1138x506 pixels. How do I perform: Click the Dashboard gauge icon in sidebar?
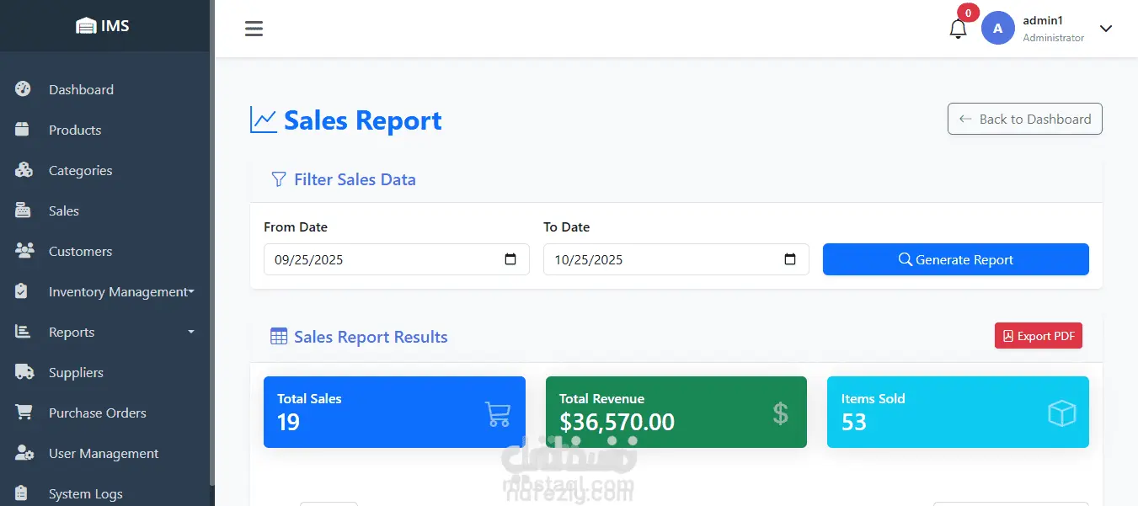pyautogui.click(x=23, y=89)
